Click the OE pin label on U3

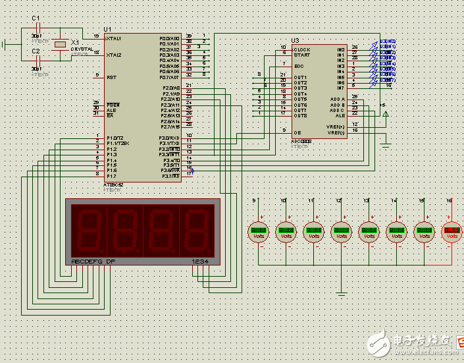click(x=297, y=133)
